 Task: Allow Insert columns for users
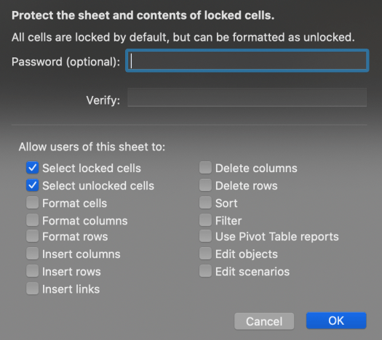(33, 254)
